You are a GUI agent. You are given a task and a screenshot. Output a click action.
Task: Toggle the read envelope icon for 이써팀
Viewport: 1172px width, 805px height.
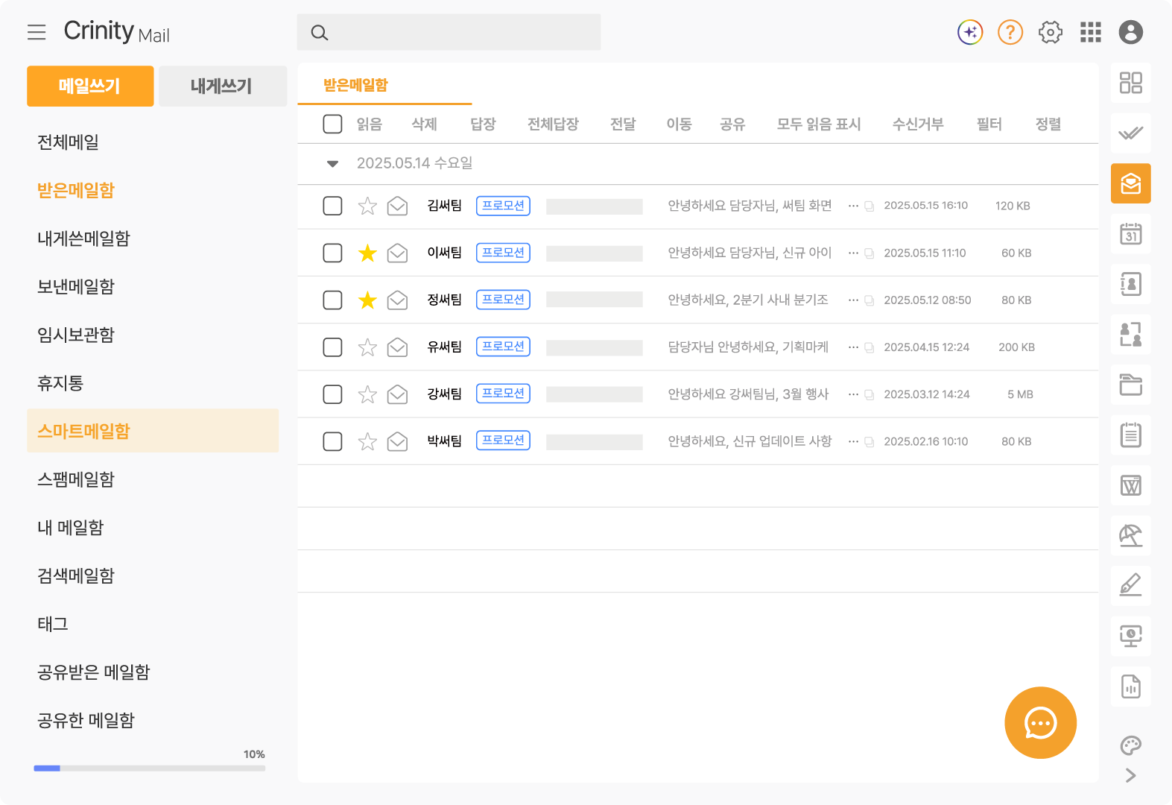pos(398,253)
